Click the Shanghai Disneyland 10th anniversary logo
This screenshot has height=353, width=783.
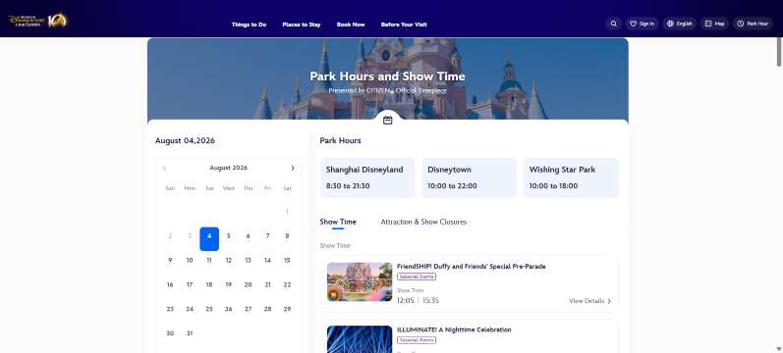(37, 21)
